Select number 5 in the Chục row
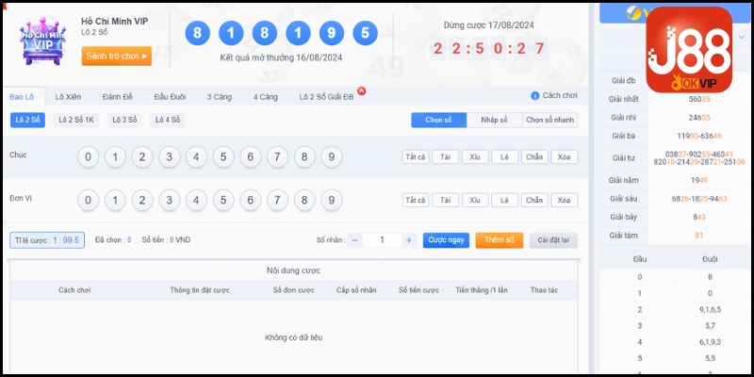 [x=223, y=156]
